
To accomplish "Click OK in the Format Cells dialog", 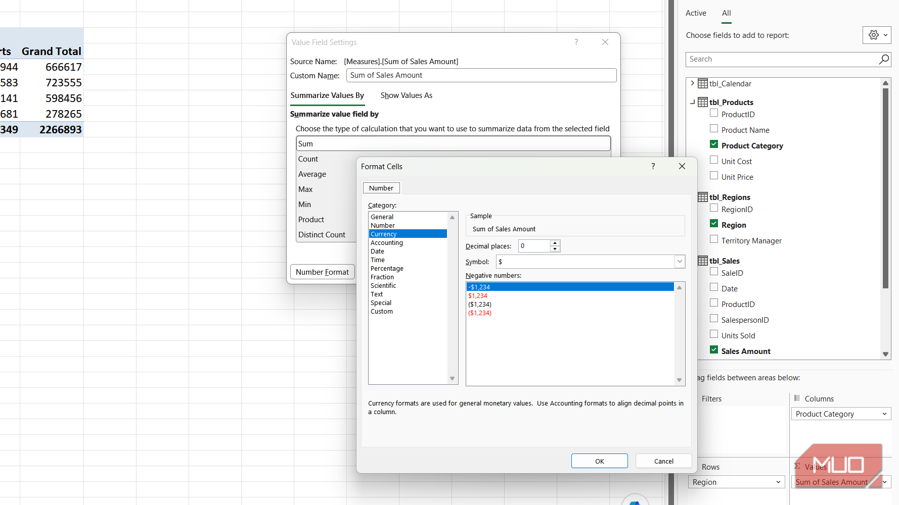I will point(600,461).
